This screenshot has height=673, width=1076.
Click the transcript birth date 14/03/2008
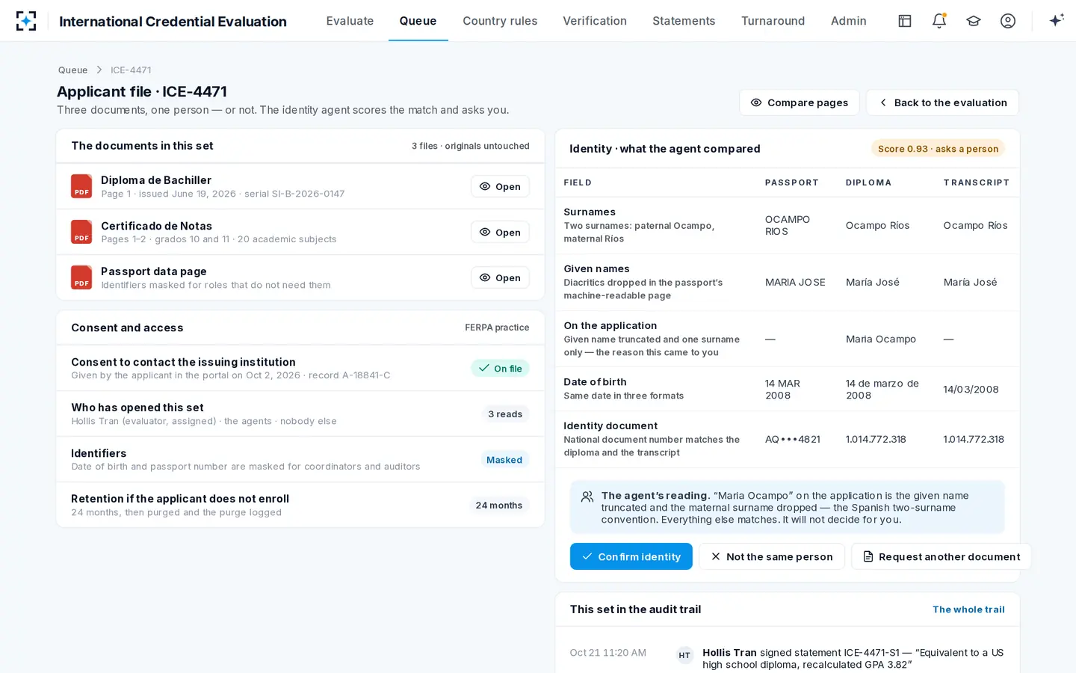click(x=971, y=389)
